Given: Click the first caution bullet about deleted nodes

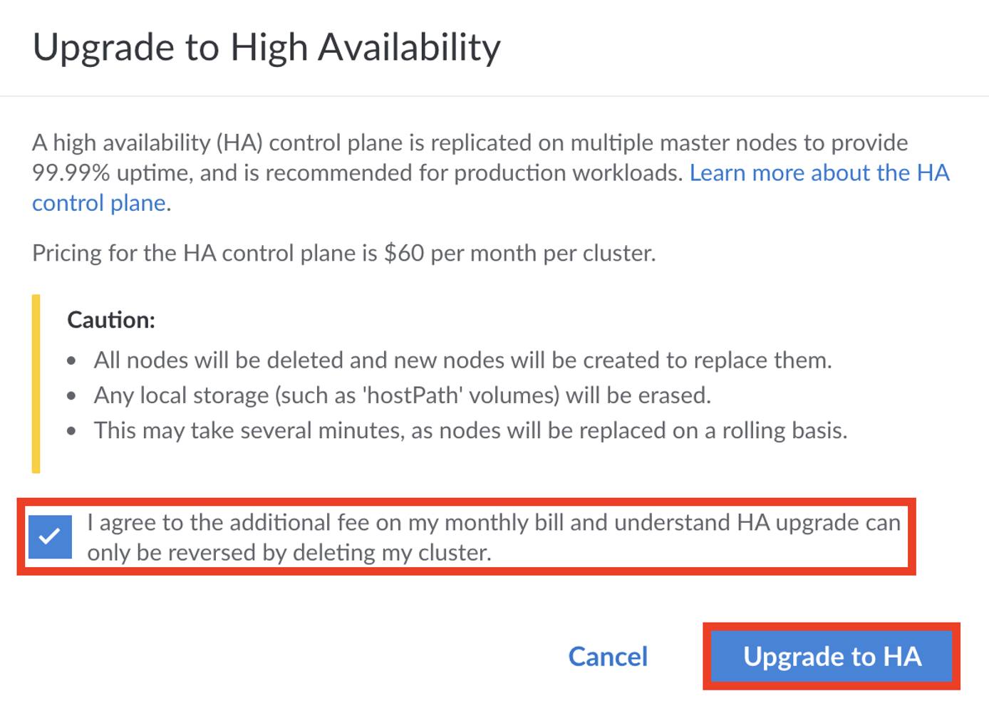Looking at the screenshot, I should click(462, 360).
